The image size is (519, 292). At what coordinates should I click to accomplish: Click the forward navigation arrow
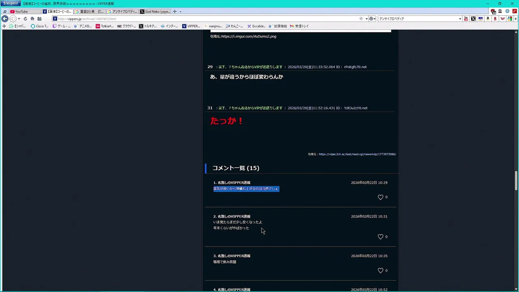[x=13, y=19]
